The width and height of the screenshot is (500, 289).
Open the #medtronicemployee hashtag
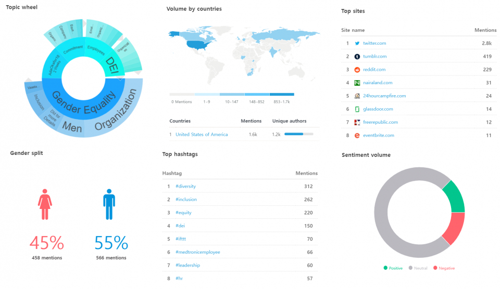pyautogui.click(x=198, y=252)
